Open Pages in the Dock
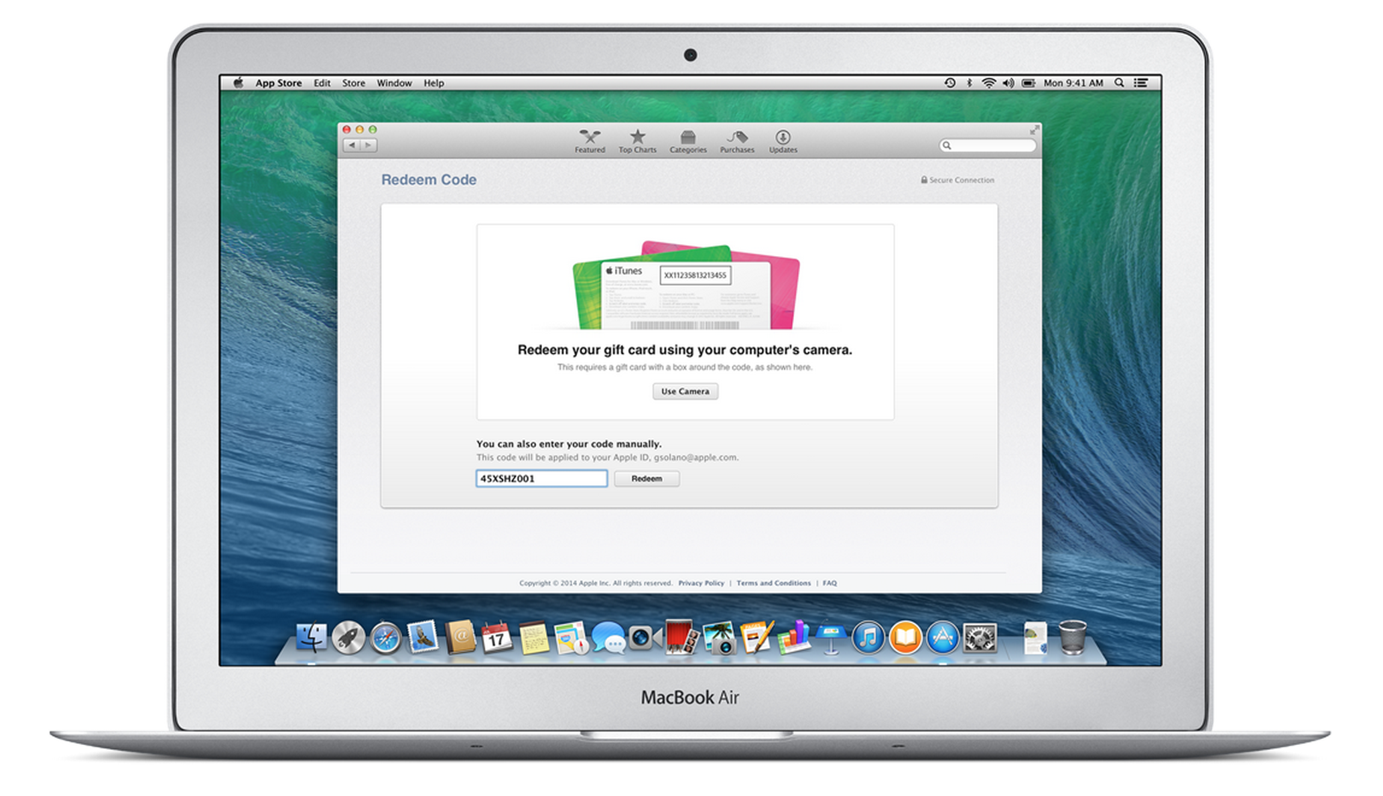Viewport: 1383px width, 796px height. 756,637
